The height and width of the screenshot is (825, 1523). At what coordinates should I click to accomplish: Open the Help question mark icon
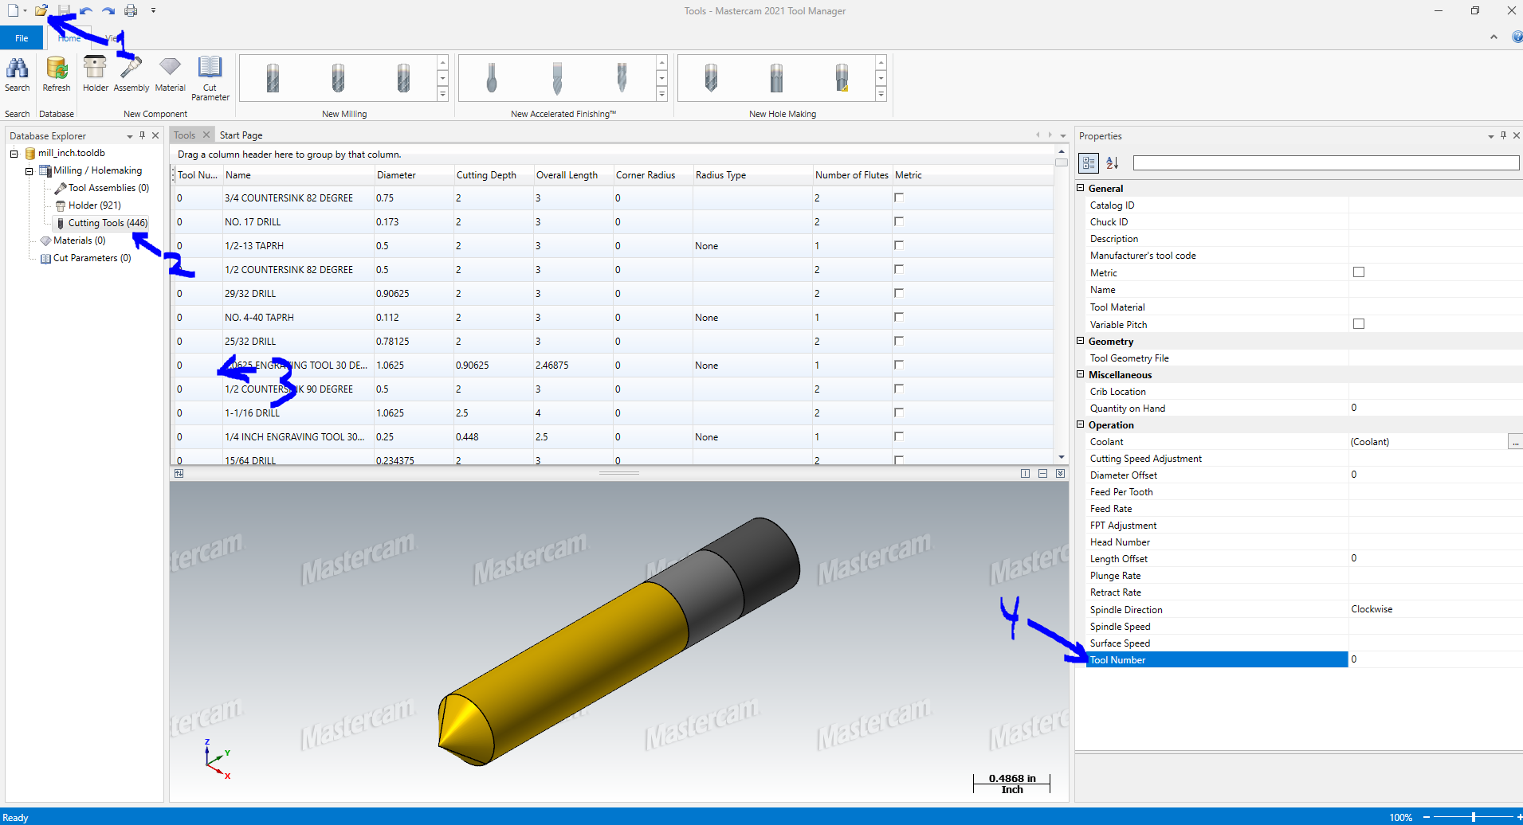1516,37
